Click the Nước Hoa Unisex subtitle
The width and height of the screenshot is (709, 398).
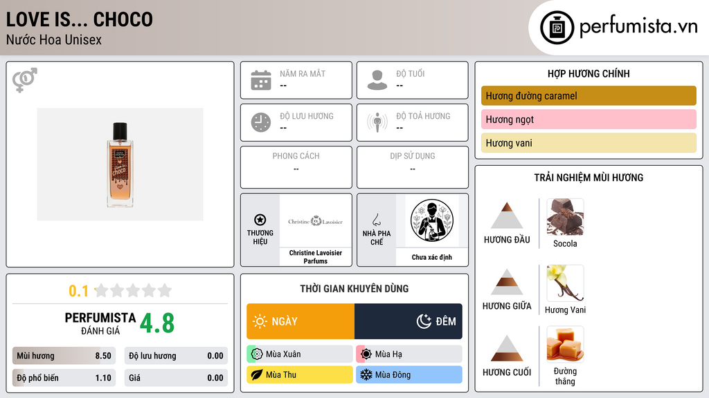click(54, 39)
